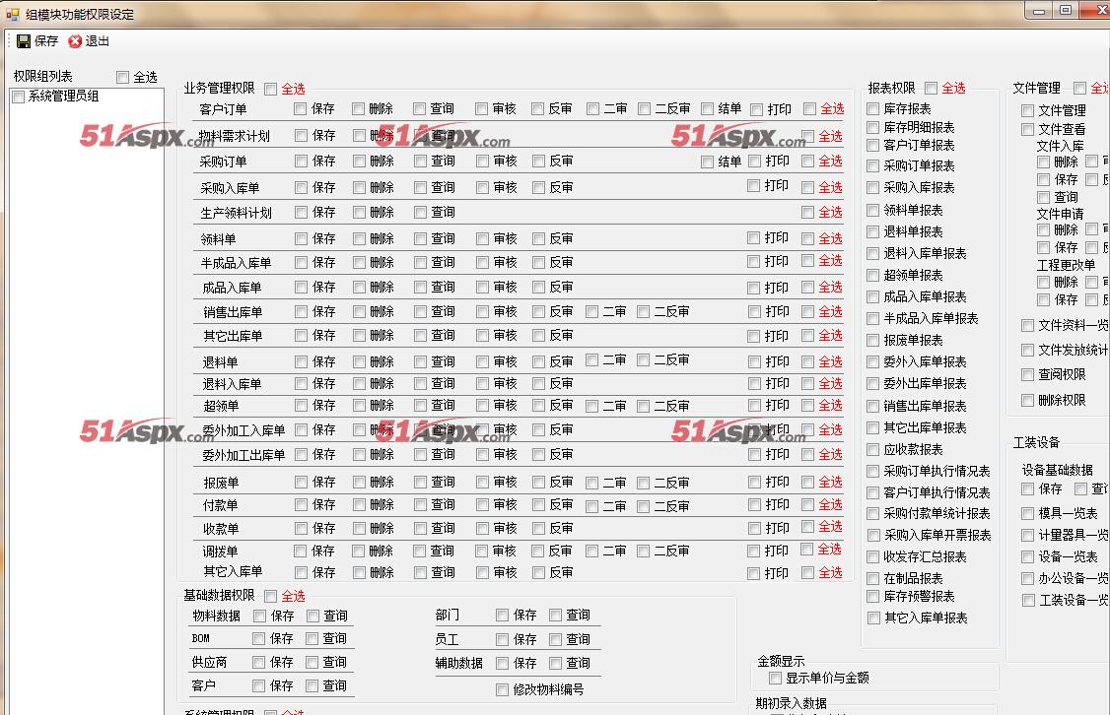Check the 在制品报表 report
Image resolution: width=1110 pixels, height=715 pixels.
[872, 578]
